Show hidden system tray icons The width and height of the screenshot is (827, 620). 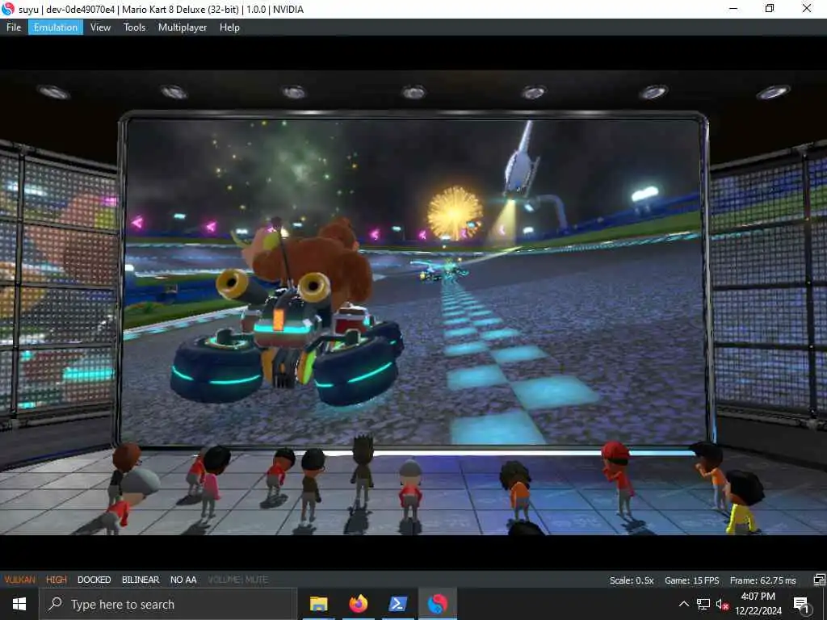683,604
